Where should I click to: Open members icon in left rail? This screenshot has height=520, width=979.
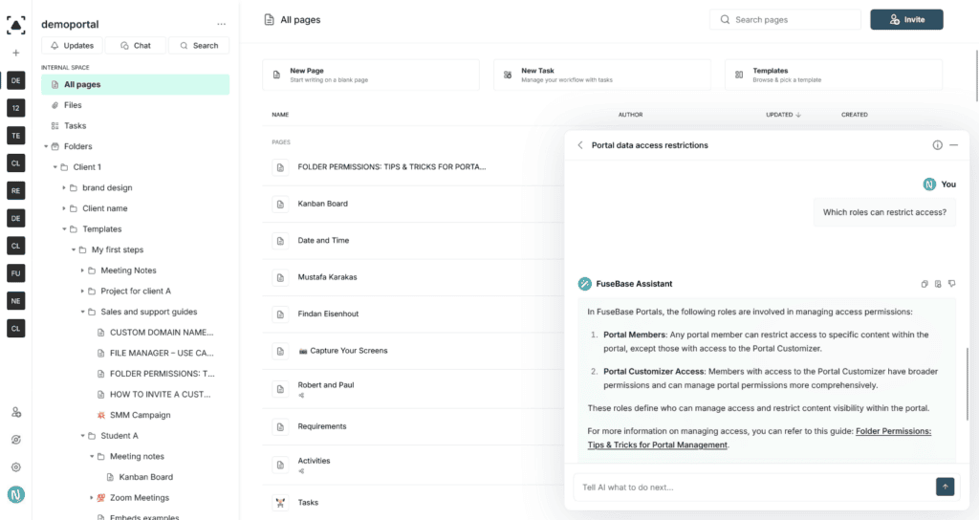point(16,413)
